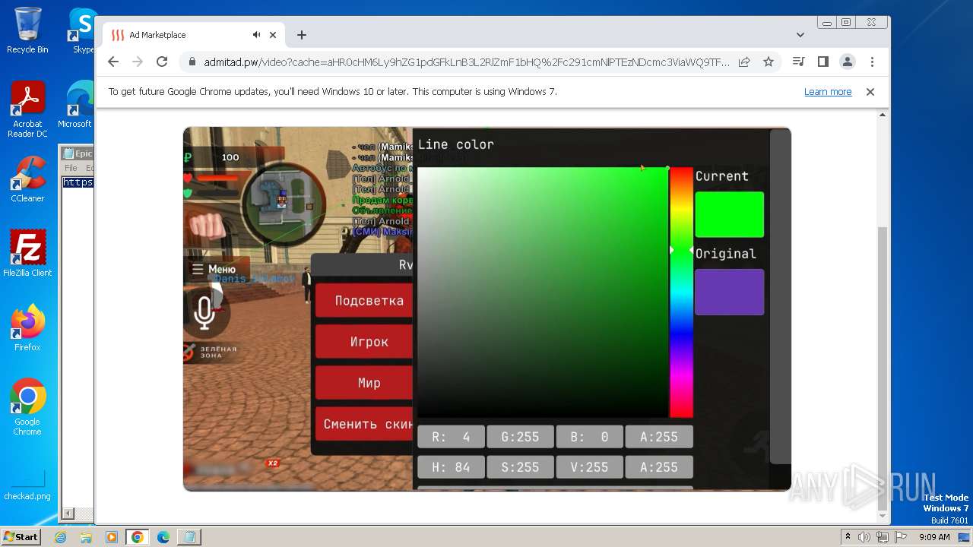973x547 pixels.
Task: Open File Explorer from taskbar
Action: (86, 537)
